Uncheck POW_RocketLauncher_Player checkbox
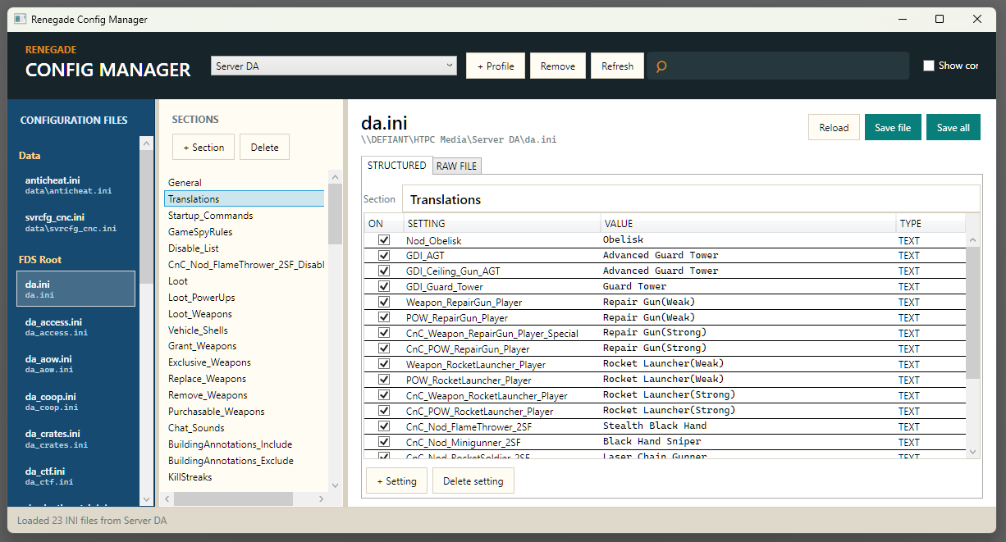The width and height of the screenshot is (1006, 542). [384, 380]
